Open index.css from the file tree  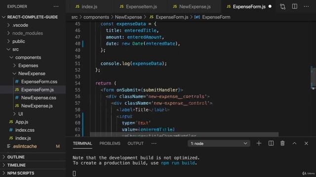[x=25, y=130]
